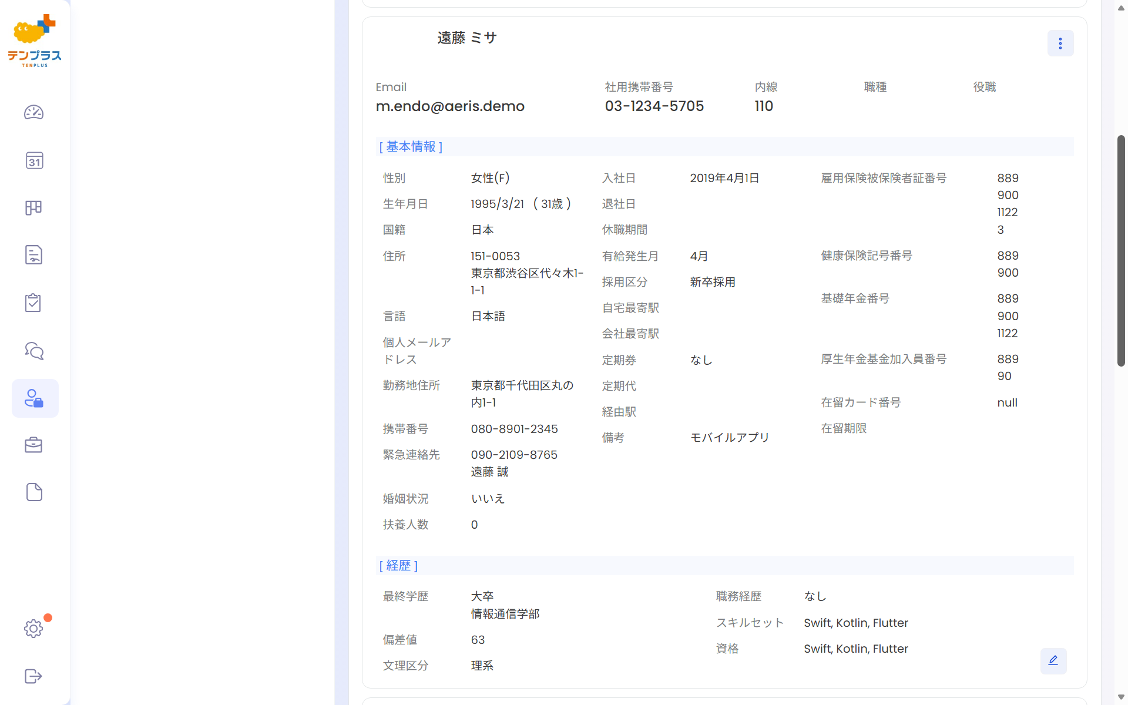Click the 健康保険記号番号 label
Image resolution: width=1128 pixels, height=705 pixels.
867,256
